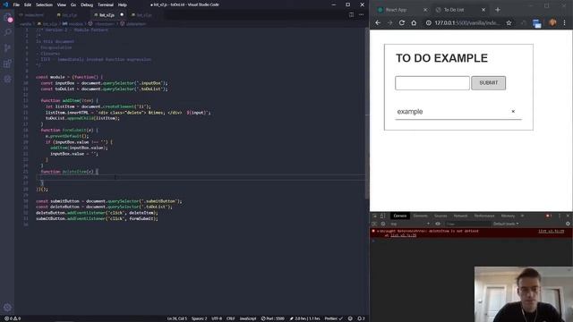Change Spaces: 2 indentation in status bar
This screenshot has height=322, width=573.
tap(199, 318)
